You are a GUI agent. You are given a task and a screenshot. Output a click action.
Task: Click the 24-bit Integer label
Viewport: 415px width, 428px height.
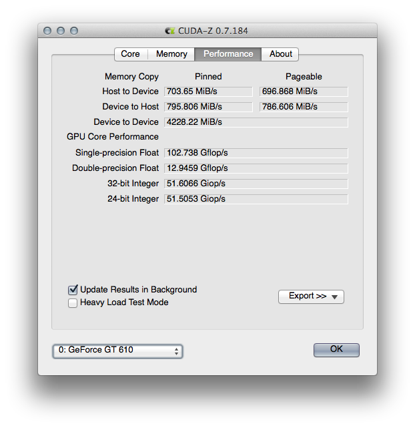pos(133,199)
